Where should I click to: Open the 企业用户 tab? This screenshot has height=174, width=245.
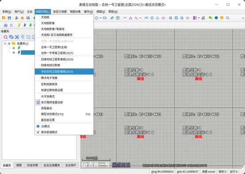point(70,165)
